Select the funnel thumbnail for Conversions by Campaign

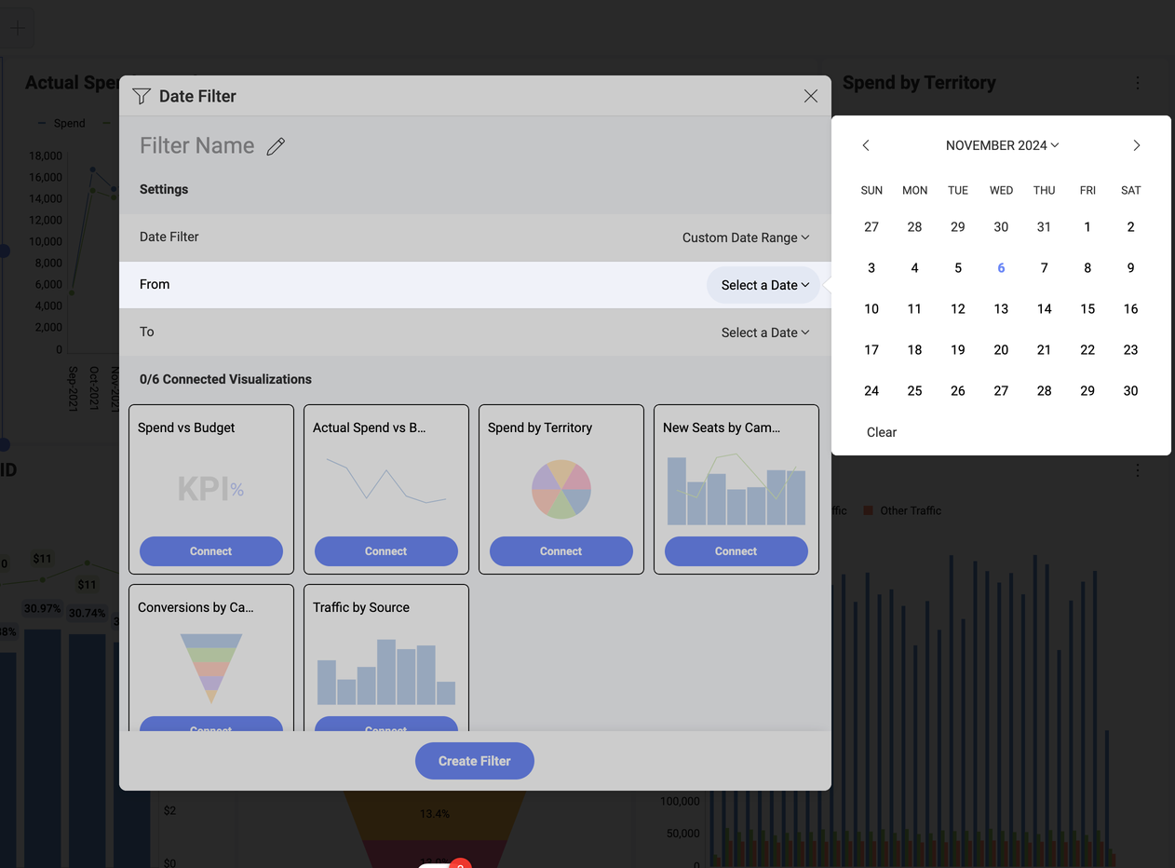point(211,669)
